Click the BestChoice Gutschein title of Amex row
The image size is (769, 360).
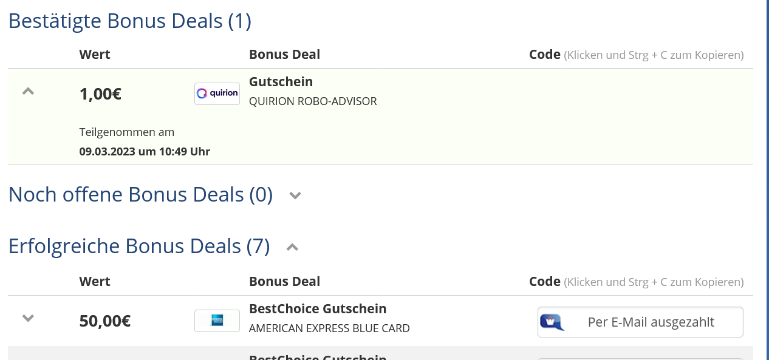tap(318, 308)
